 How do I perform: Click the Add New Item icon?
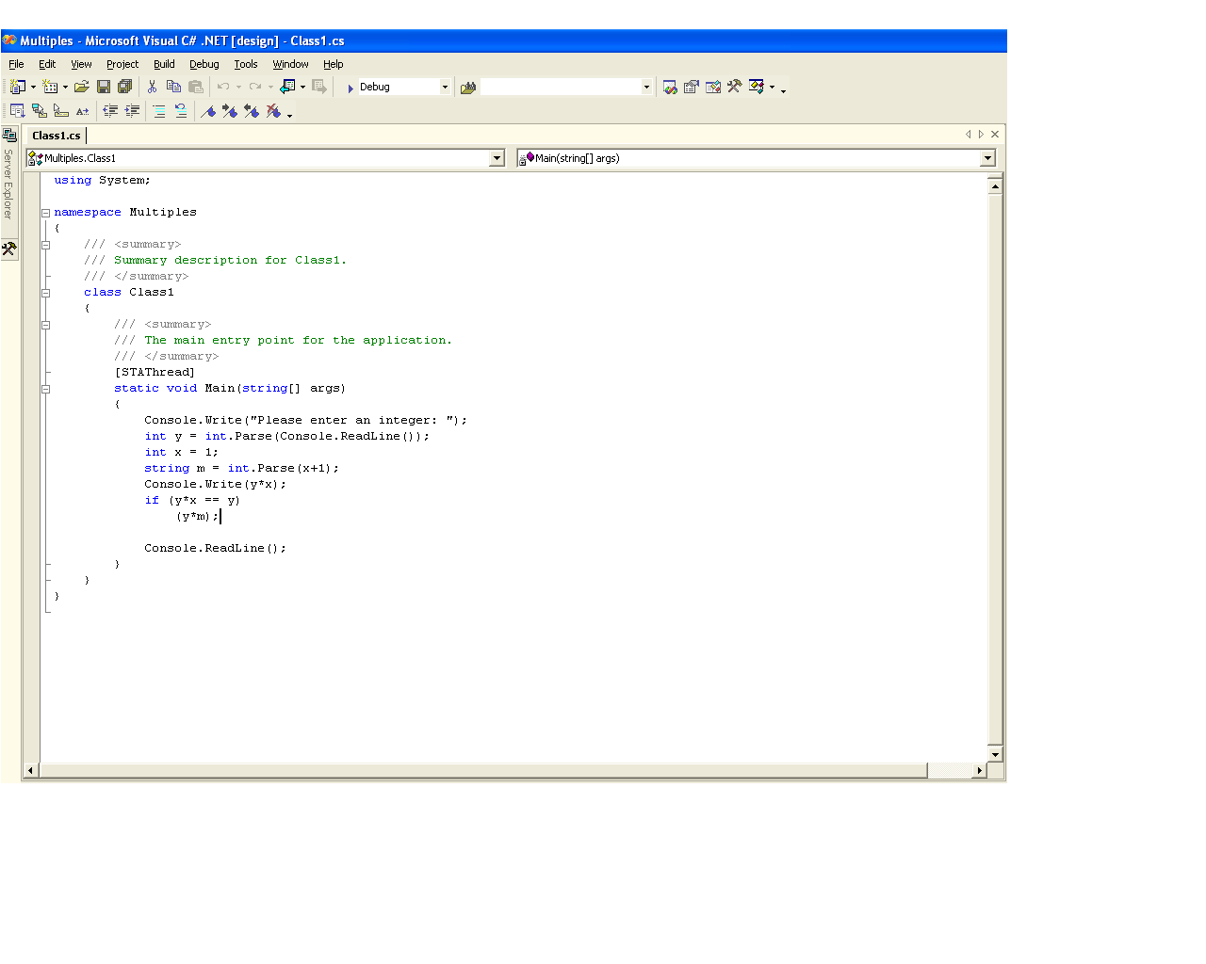[50, 87]
